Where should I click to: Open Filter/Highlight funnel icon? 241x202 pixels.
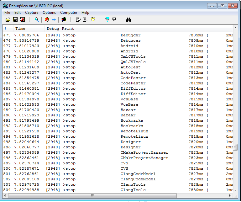tap(107, 20)
